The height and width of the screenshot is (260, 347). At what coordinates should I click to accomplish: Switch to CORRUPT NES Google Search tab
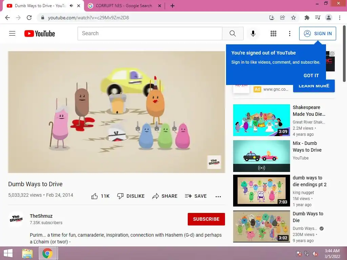(x=124, y=6)
